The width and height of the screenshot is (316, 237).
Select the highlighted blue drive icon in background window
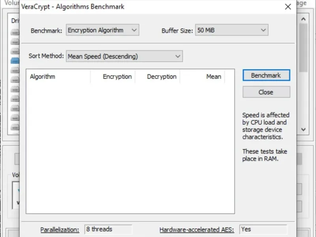pyautogui.click(x=15, y=61)
